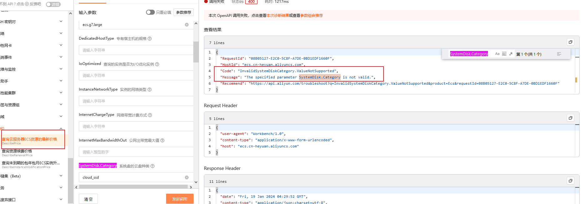Image resolution: width=584 pixels, height=204 pixels.
Task: Click the 400 status code badge
Action: pos(251,2)
